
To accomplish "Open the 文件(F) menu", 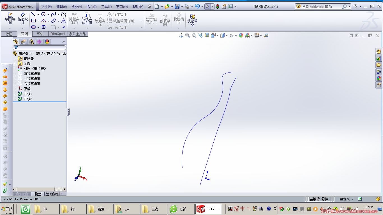I will click(x=46, y=7).
